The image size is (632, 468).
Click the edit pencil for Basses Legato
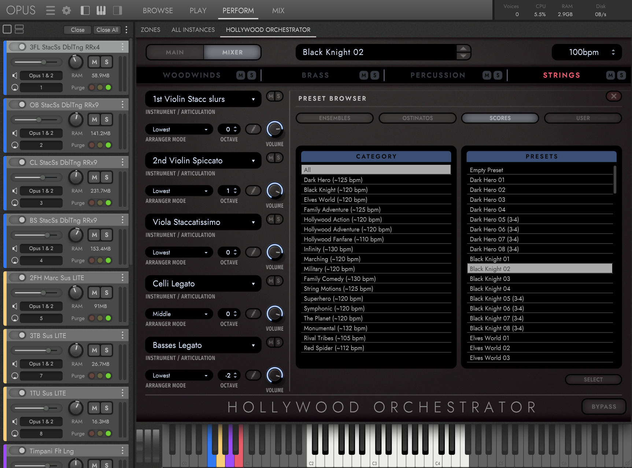(x=253, y=375)
